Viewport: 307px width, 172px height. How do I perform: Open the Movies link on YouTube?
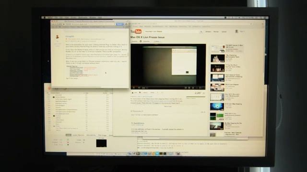(x=216, y=32)
